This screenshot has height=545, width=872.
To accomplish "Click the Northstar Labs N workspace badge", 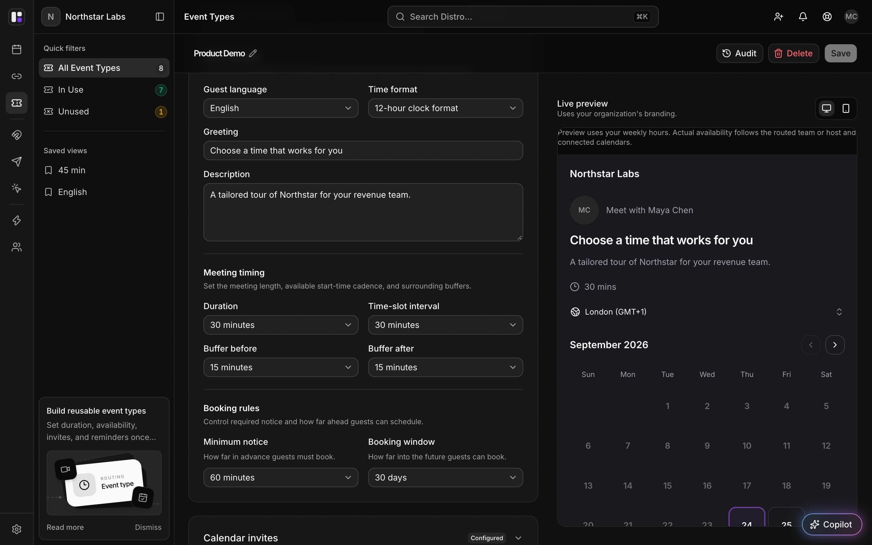I will point(51,17).
